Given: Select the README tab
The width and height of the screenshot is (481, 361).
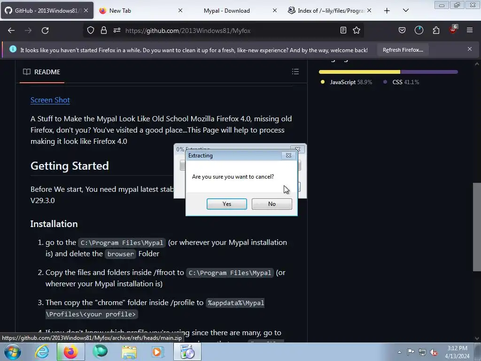Looking at the screenshot, I should tap(42, 72).
